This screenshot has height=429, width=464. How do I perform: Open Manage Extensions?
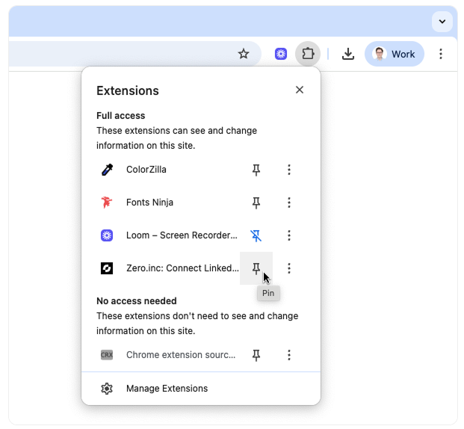pyautogui.click(x=201, y=389)
